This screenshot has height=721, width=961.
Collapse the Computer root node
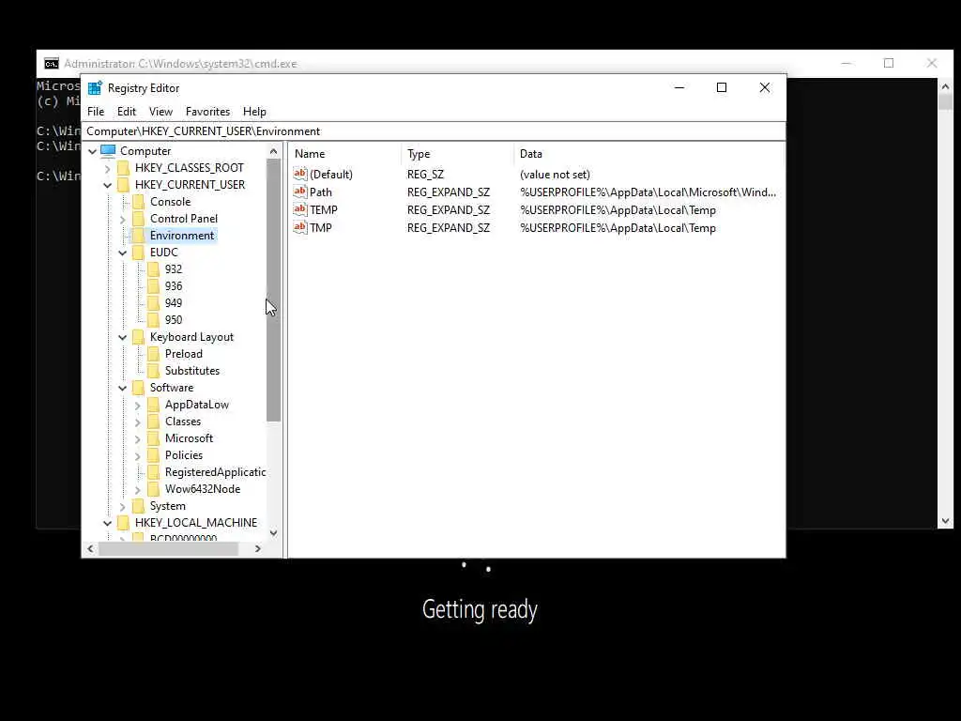(x=93, y=151)
